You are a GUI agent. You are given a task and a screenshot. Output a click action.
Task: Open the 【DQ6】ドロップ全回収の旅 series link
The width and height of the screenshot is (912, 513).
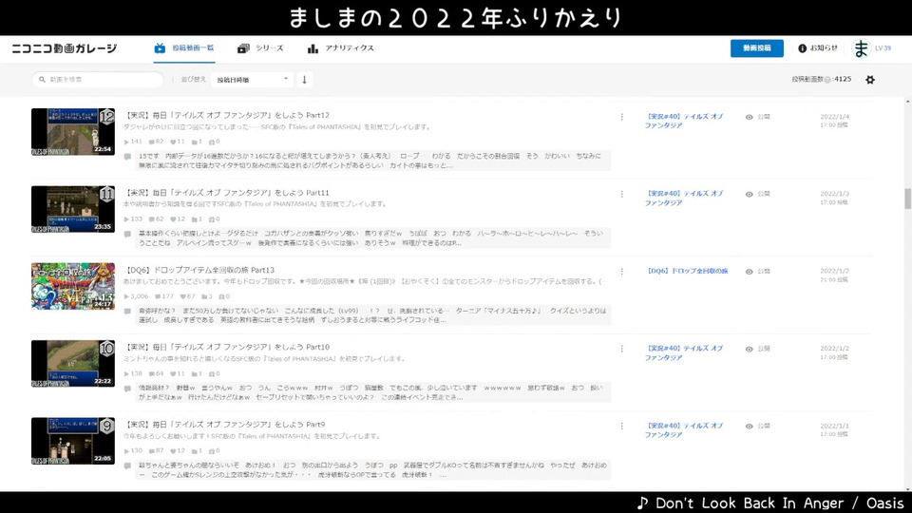pyautogui.click(x=687, y=271)
